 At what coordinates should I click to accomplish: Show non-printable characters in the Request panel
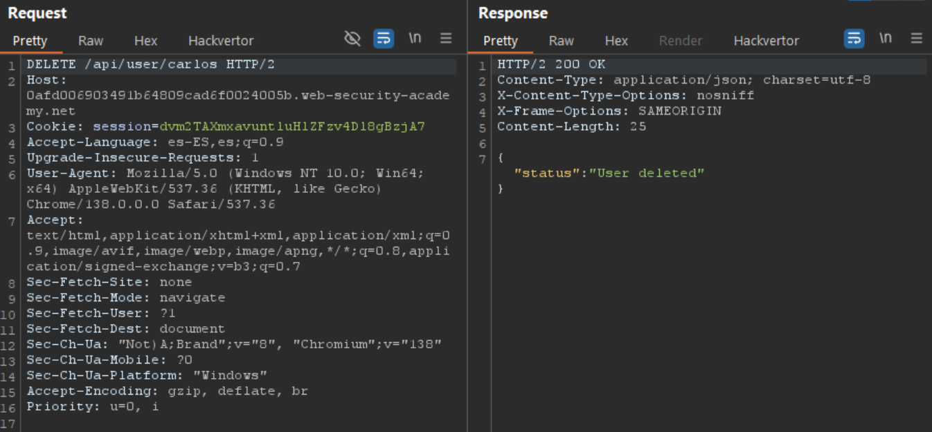pos(415,39)
